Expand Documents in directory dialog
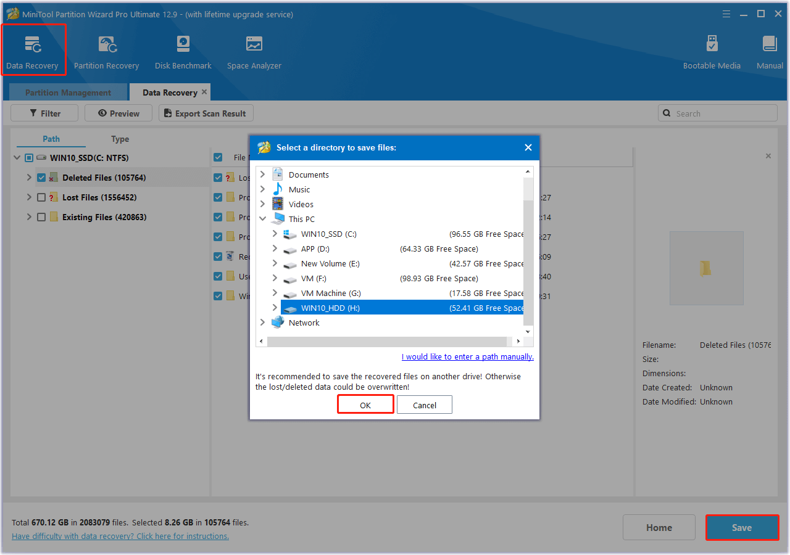This screenshot has height=555, width=790. pos(263,175)
